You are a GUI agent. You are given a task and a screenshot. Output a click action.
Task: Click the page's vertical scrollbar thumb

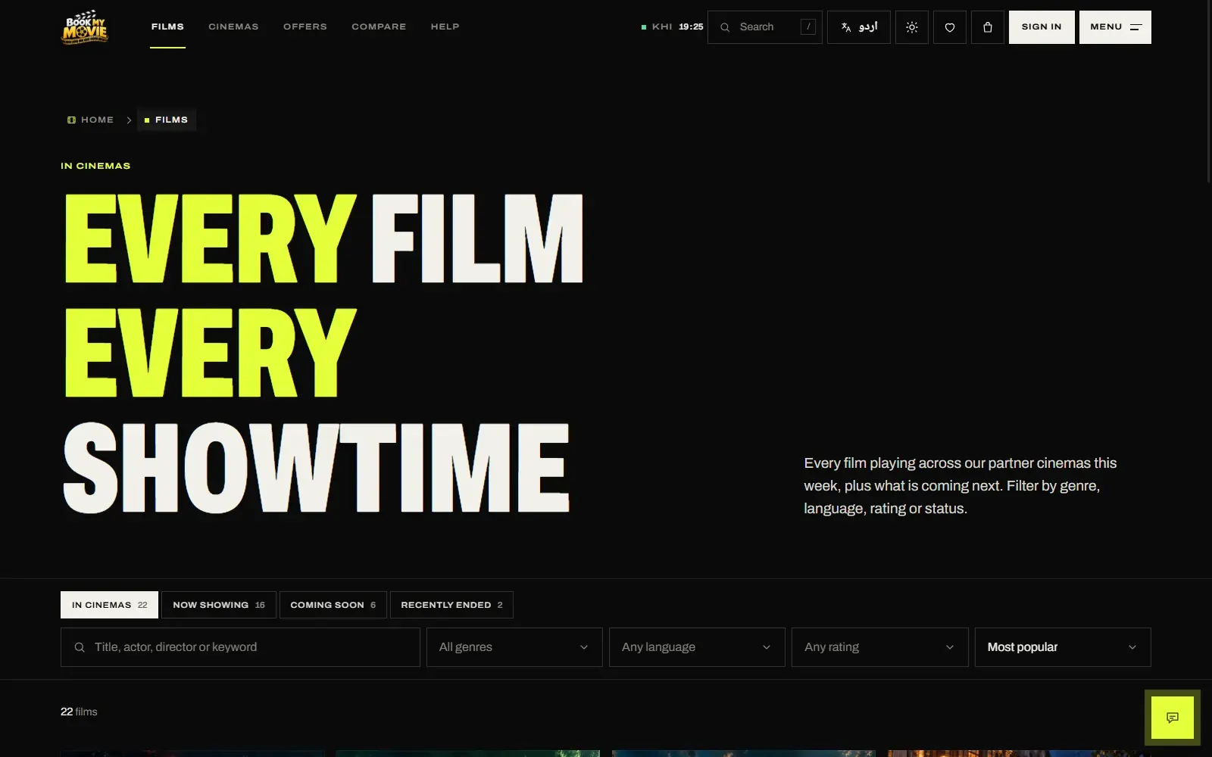(1208, 91)
